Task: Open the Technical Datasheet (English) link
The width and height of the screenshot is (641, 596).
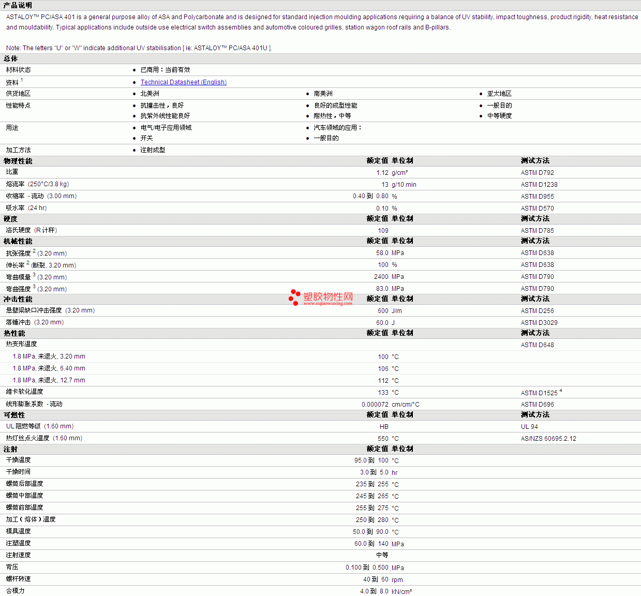Action: 184,82
